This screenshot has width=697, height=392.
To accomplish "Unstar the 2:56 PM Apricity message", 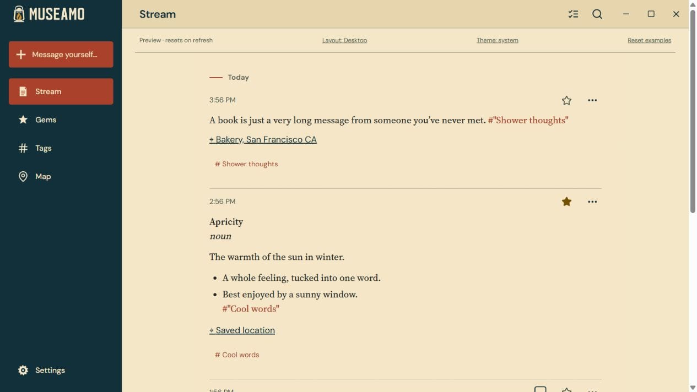I will [x=566, y=202].
